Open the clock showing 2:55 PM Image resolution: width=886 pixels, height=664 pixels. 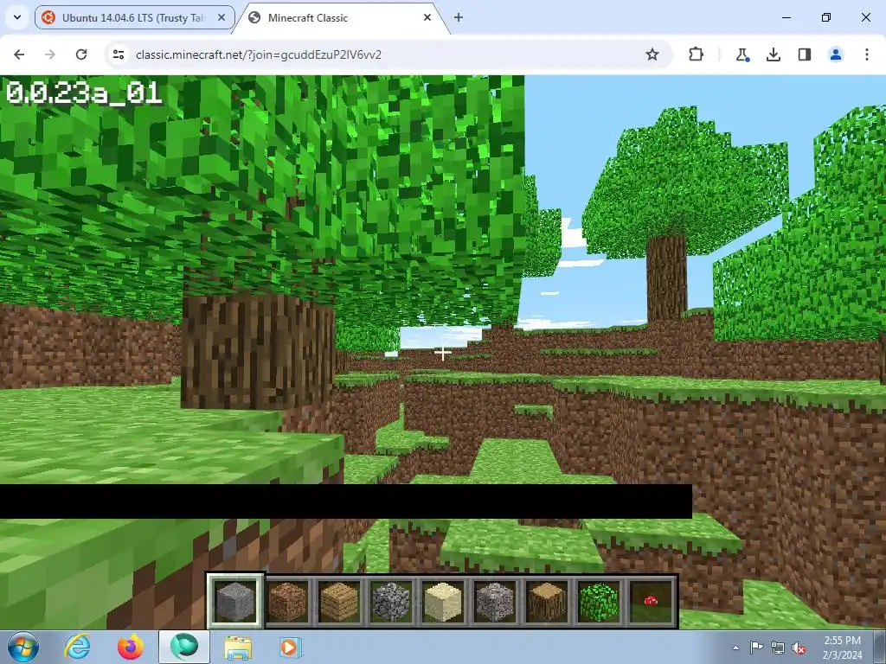843,648
